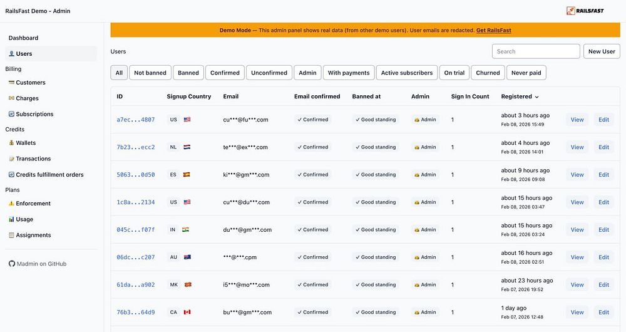Open Credits fulfillment orders page
Image resolution: width=626 pixels, height=332 pixels.
point(49,175)
